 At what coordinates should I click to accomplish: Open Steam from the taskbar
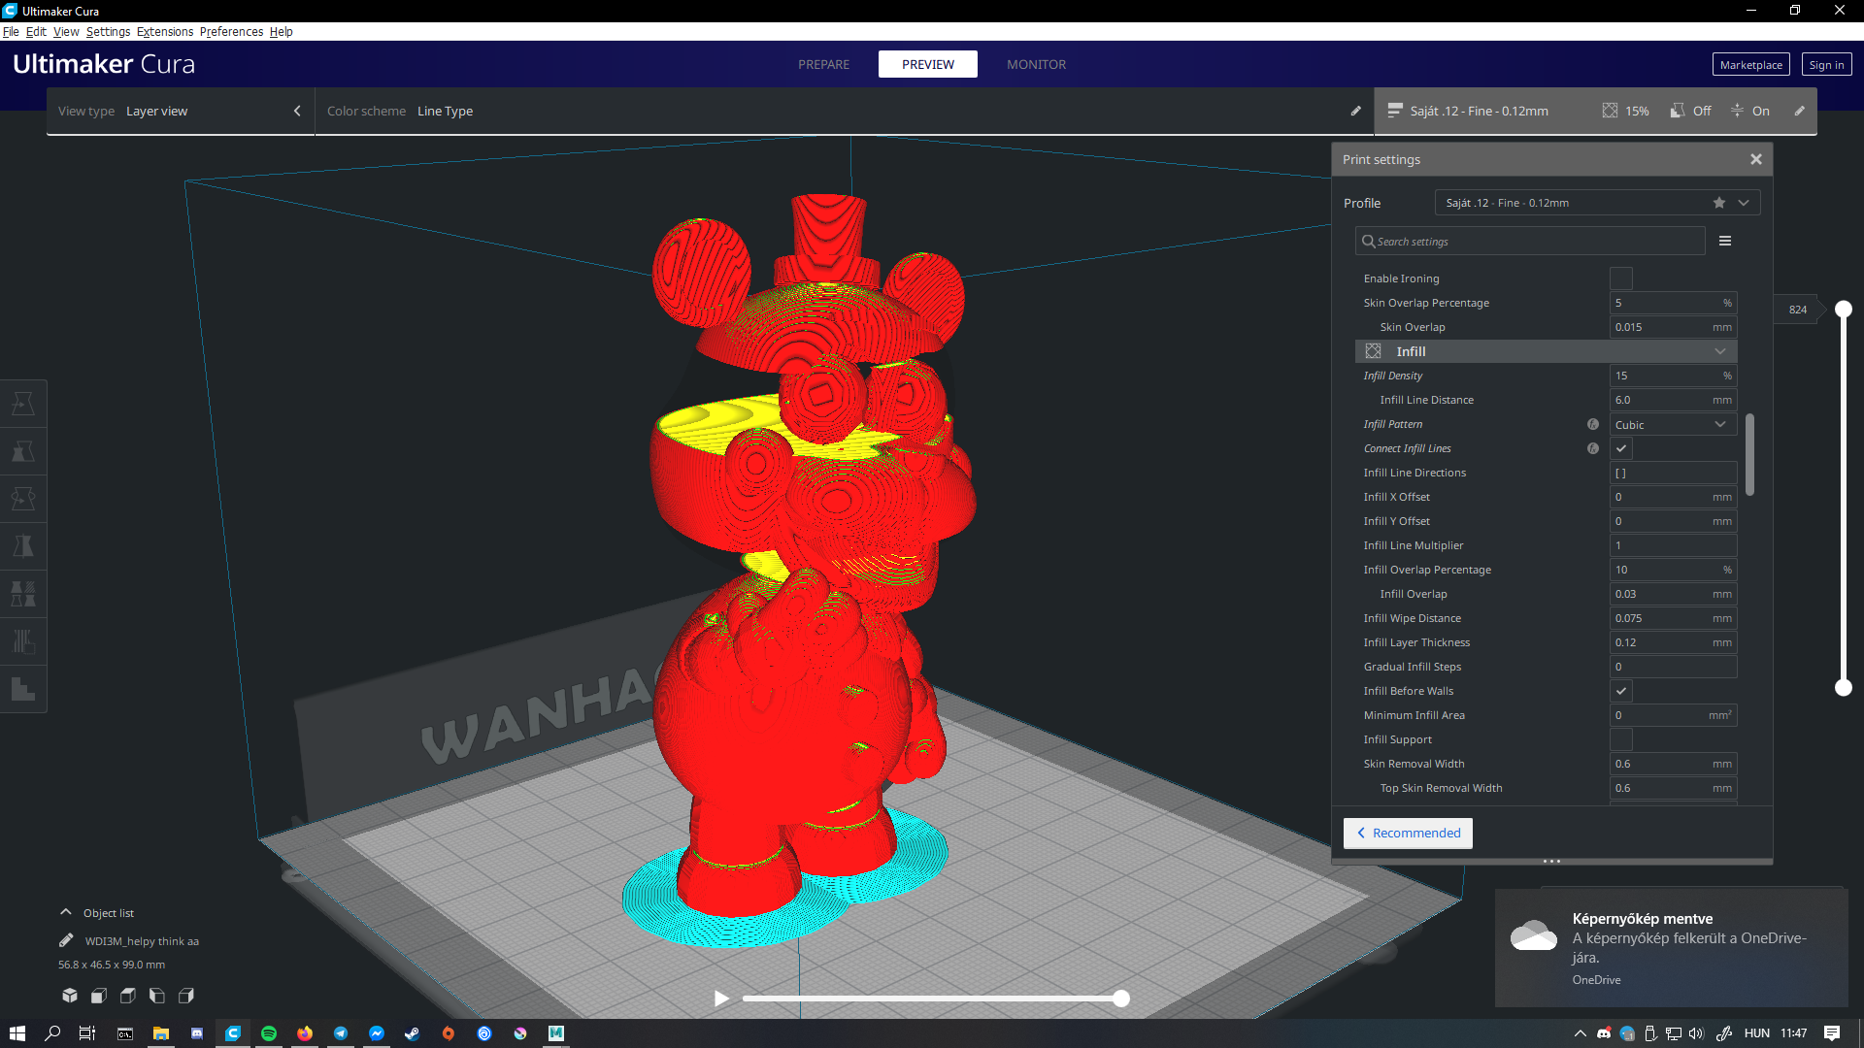[x=413, y=1033]
